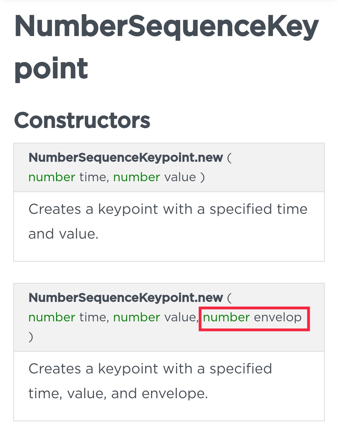Click opening parenthesis of the first constructor
Viewport: 338px width, 438px height.
(229, 158)
